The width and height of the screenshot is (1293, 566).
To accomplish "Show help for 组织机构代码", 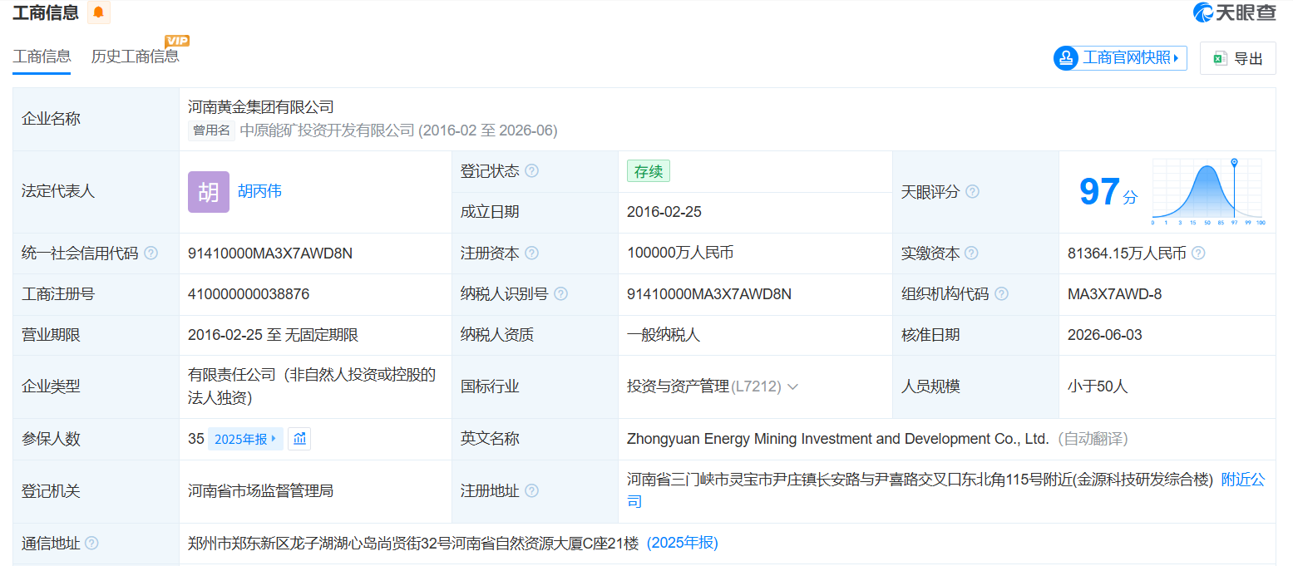I will [1001, 294].
